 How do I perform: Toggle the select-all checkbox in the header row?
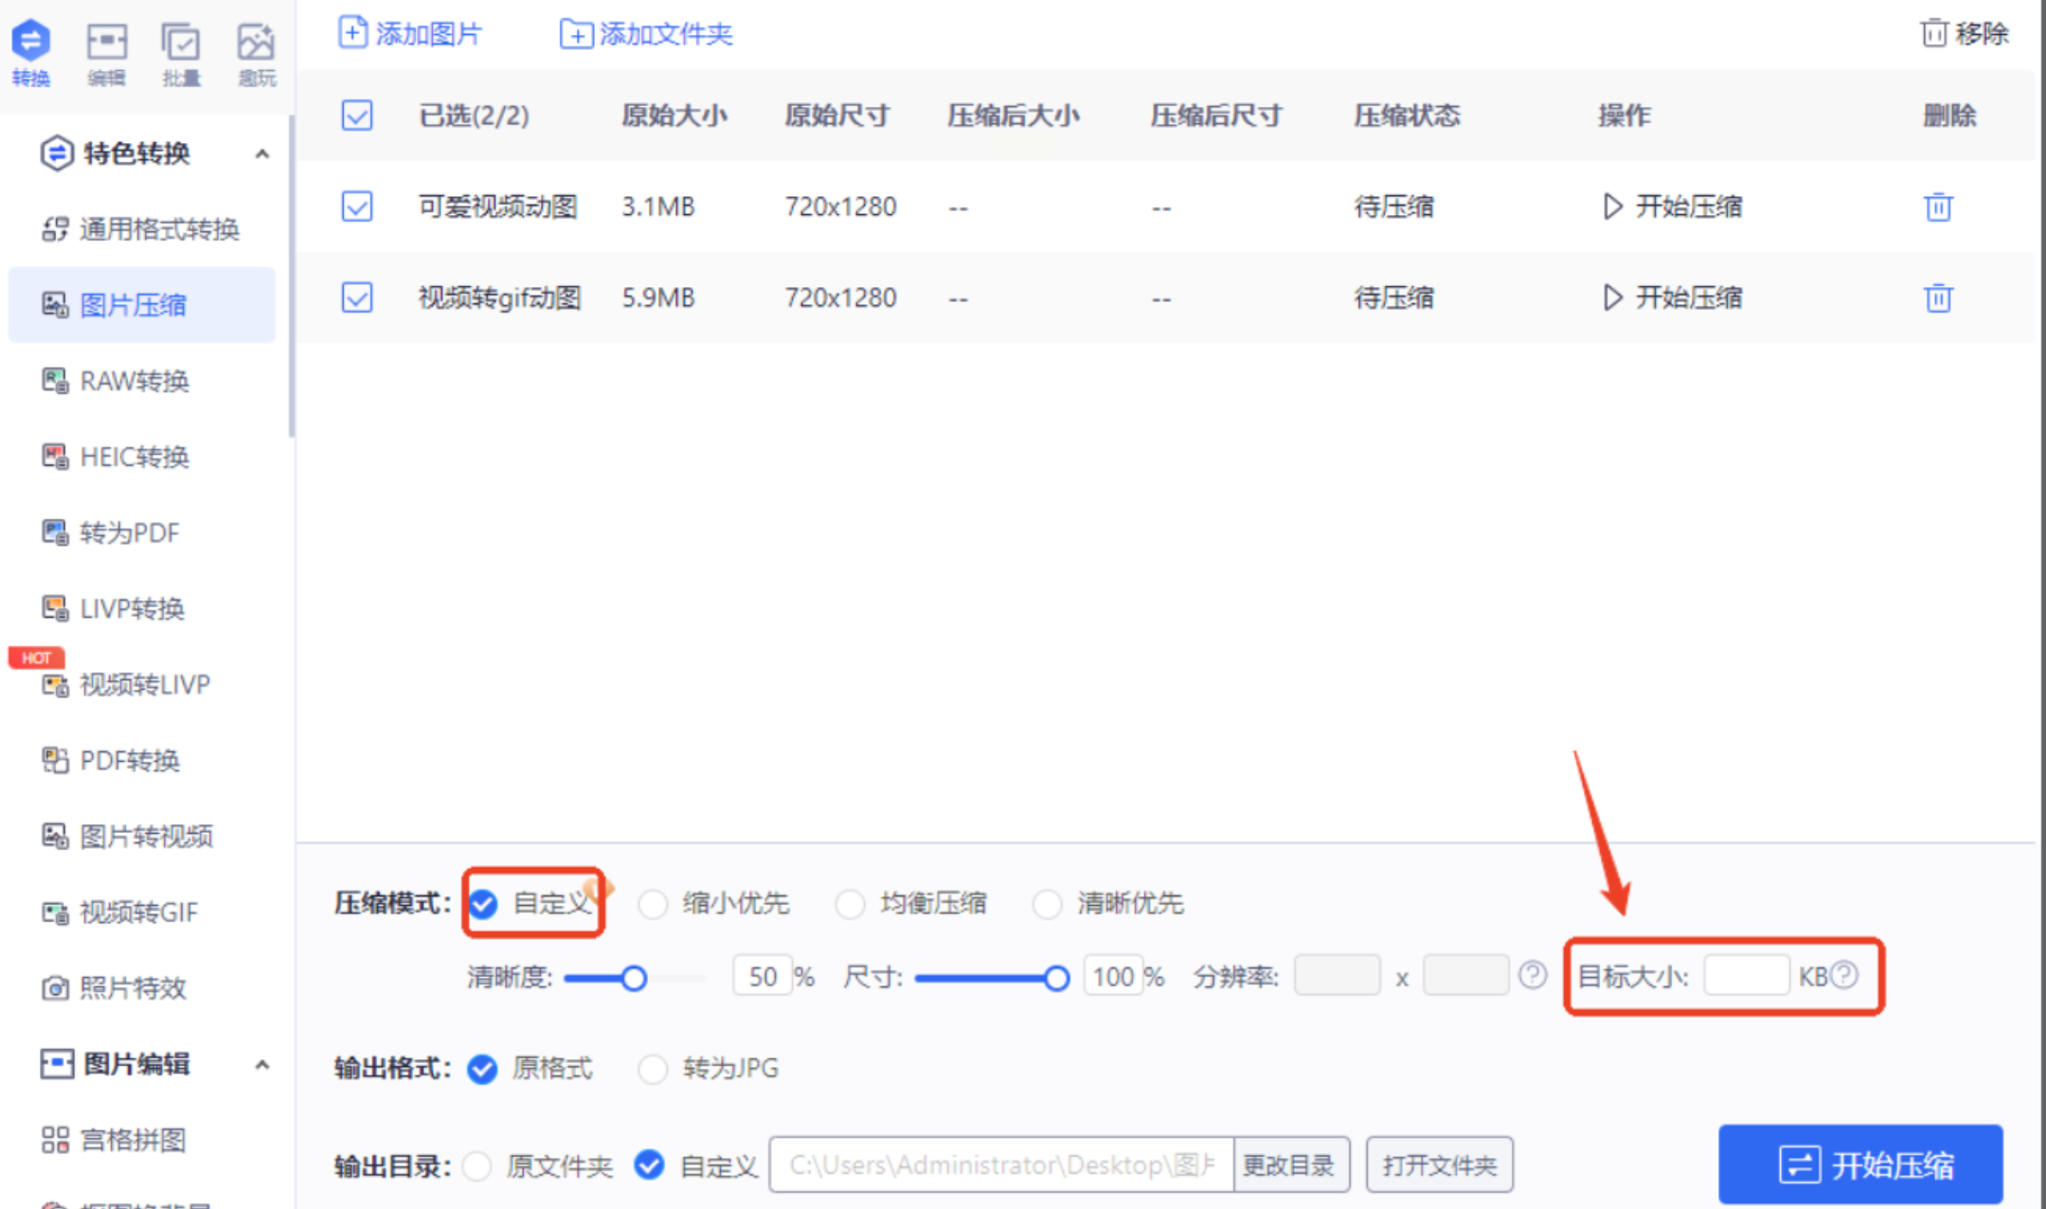coord(357,116)
